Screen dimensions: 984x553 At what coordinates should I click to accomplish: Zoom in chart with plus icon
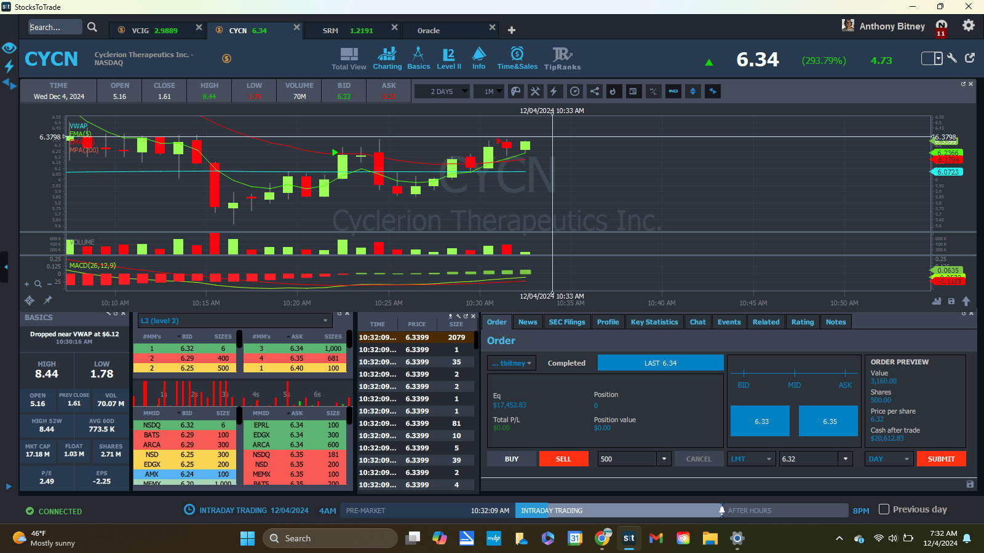click(26, 284)
